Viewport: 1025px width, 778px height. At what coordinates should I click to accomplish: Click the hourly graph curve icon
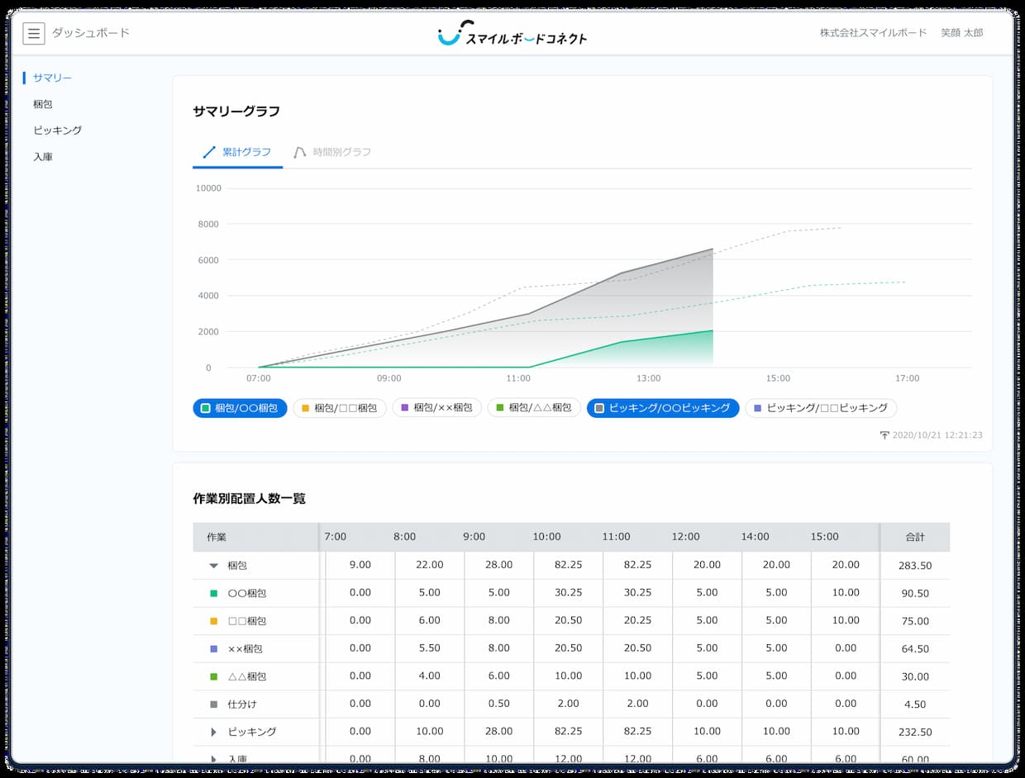pos(300,152)
